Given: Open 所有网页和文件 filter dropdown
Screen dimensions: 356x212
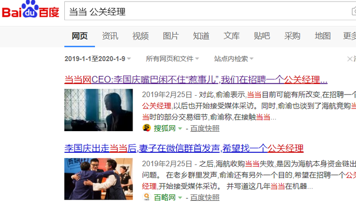Looking at the screenshot, I should tap(173, 59).
